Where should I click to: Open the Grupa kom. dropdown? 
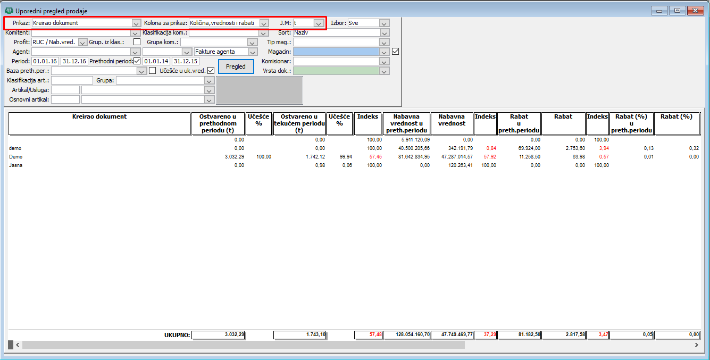click(253, 42)
